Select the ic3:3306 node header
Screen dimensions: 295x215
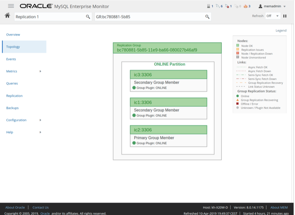click(168, 74)
